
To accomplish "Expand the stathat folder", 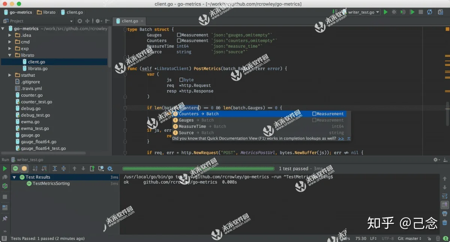I will [10, 75].
